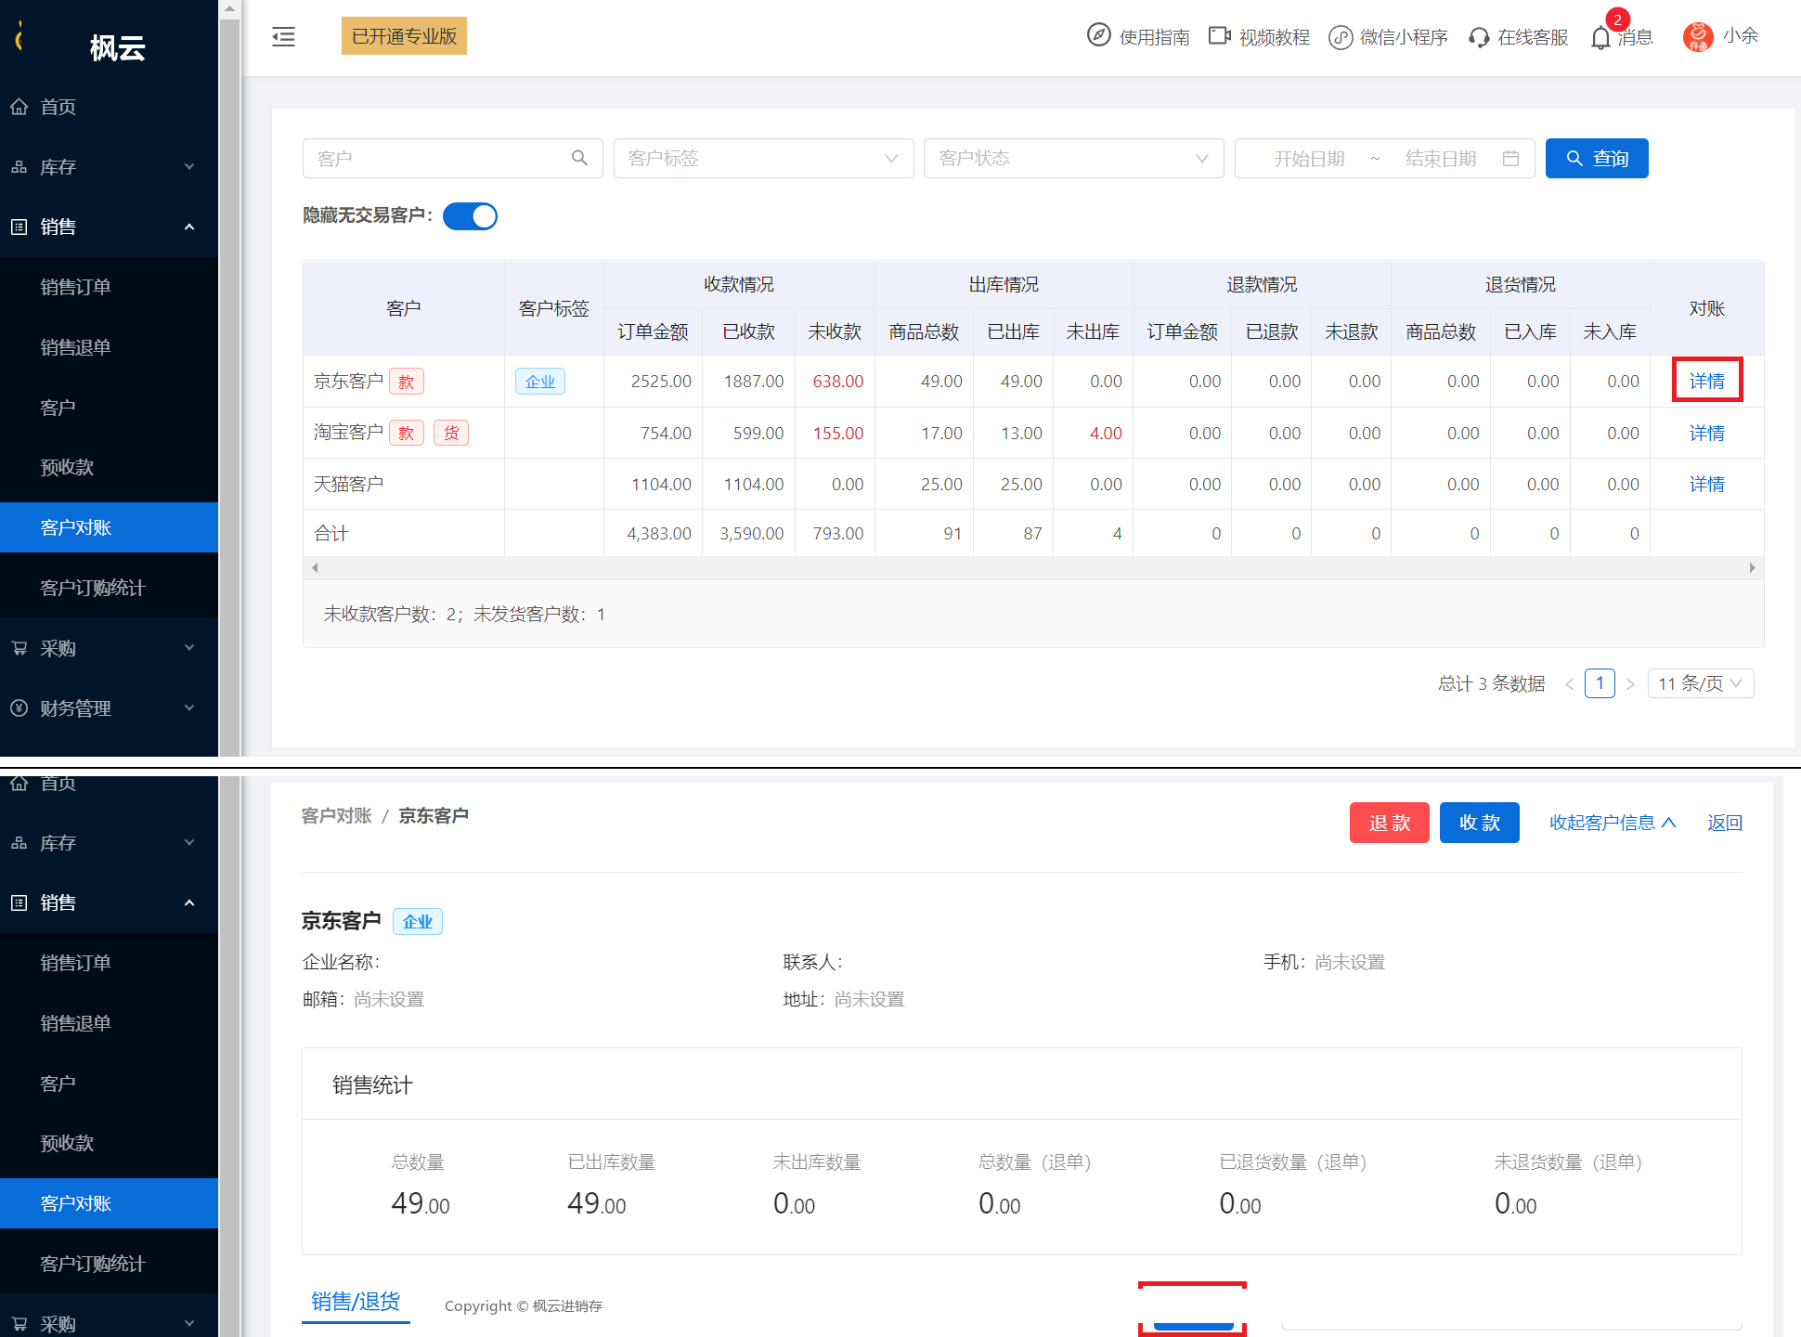Click the 款 tag beside 京东客户
The height and width of the screenshot is (1337, 1801).
tap(406, 382)
